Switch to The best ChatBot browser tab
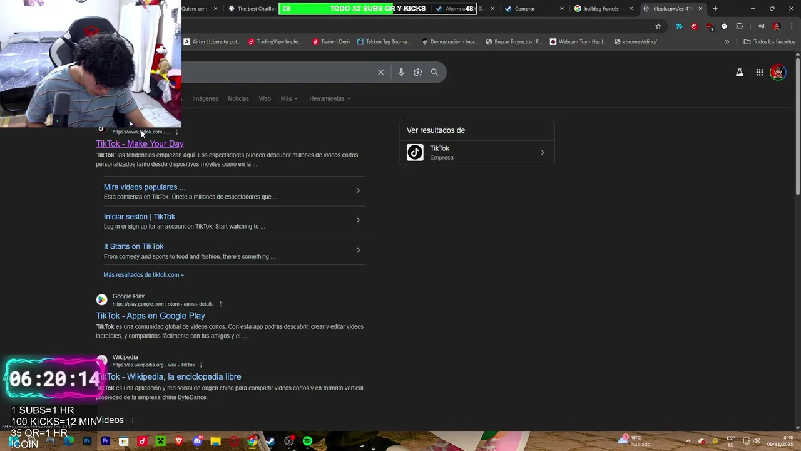 coord(252,9)
